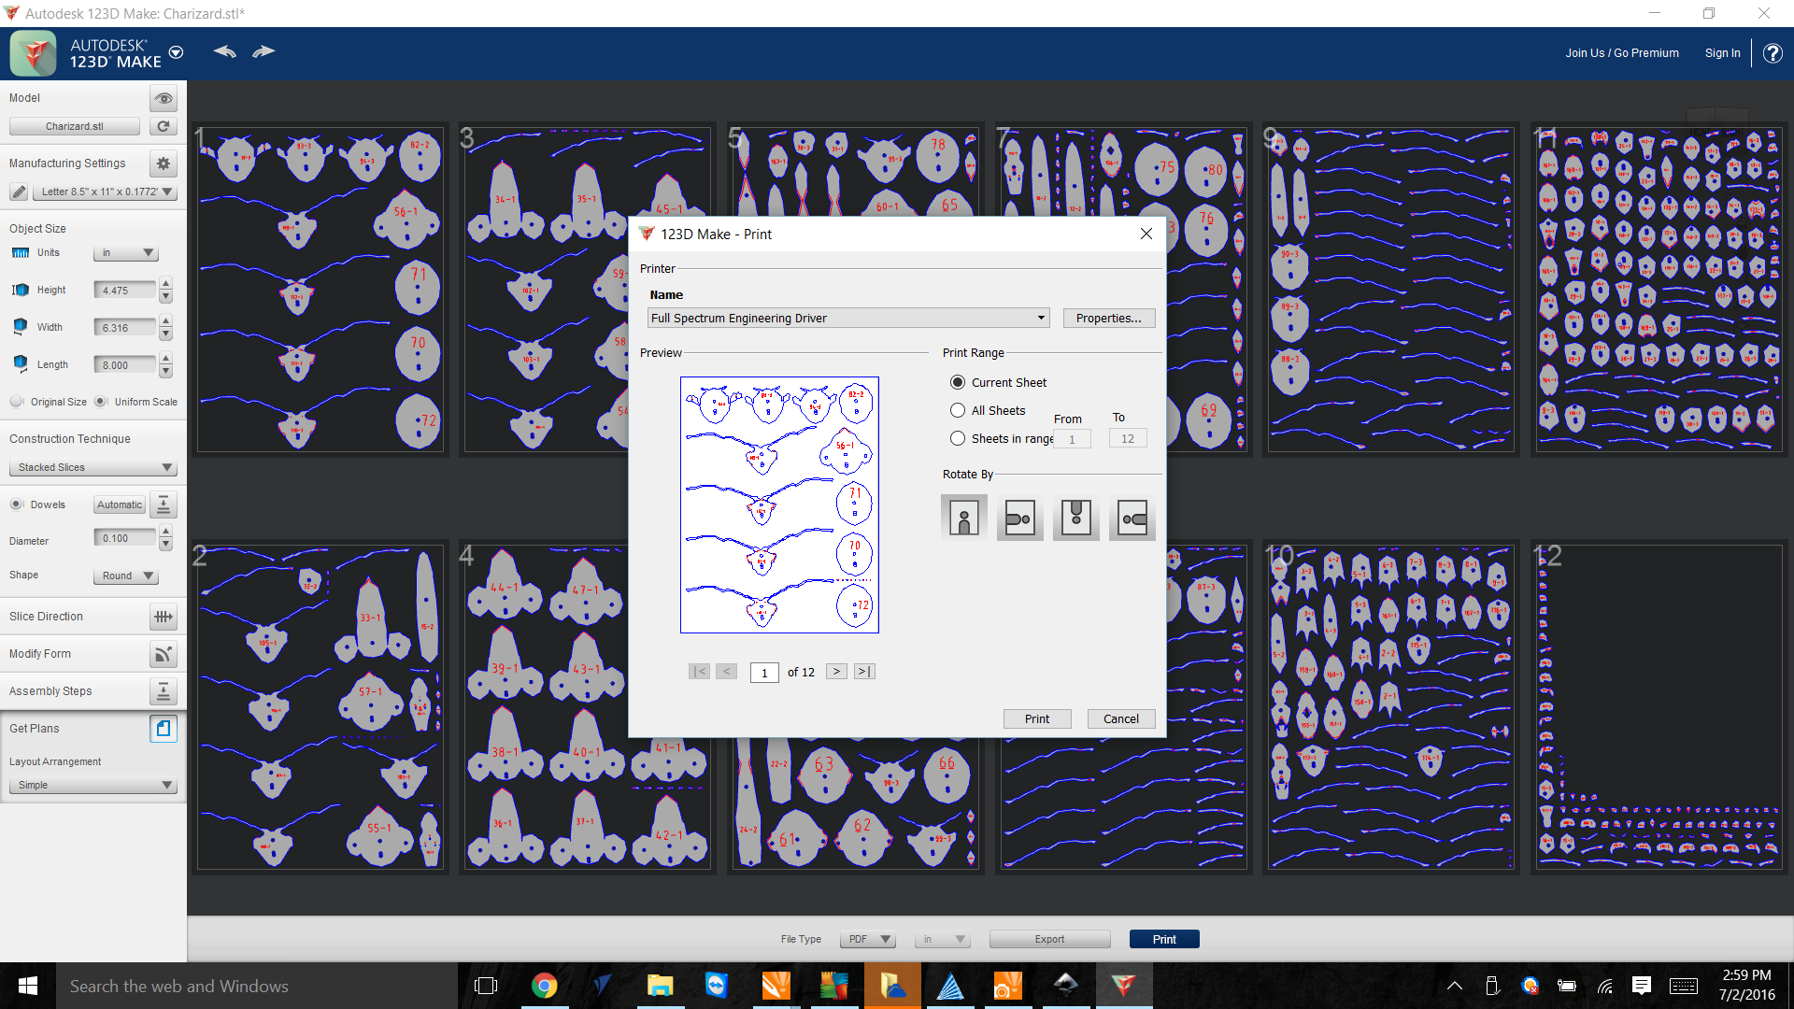Select upside-down rotation icon
Viewport: 1794px width, 1009px height.
pos(1076,518)
